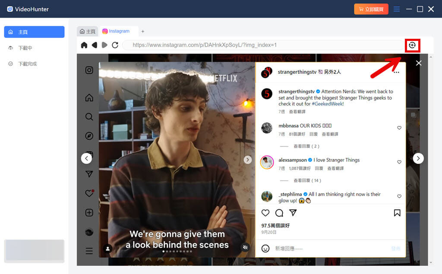Like the post with heart icon
Screen dimensions: 442x274
tap(265, 213)
